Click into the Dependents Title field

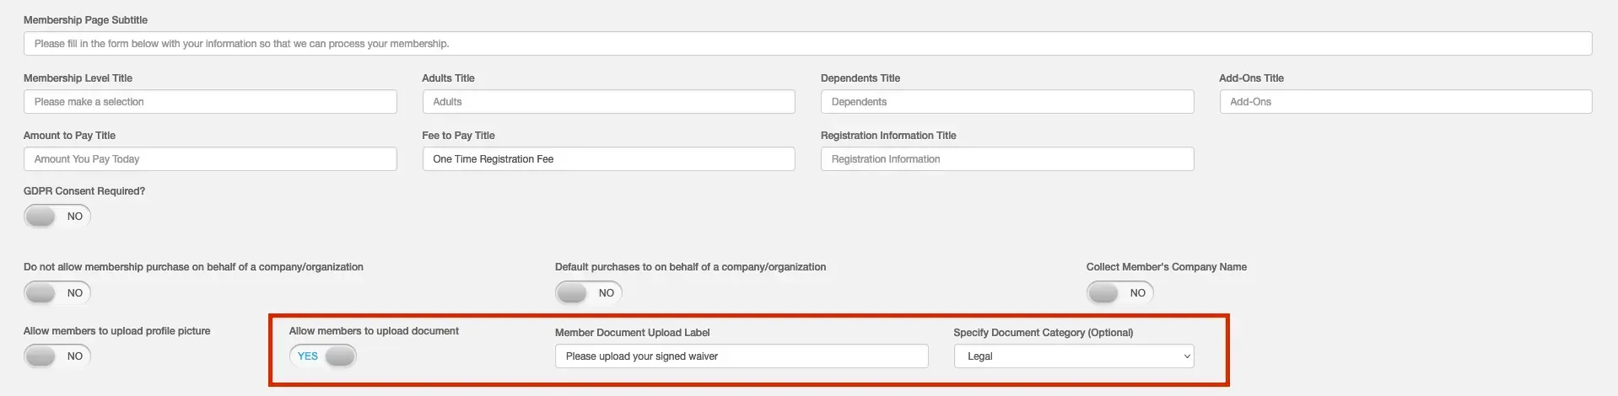(x=1007, y=102)
